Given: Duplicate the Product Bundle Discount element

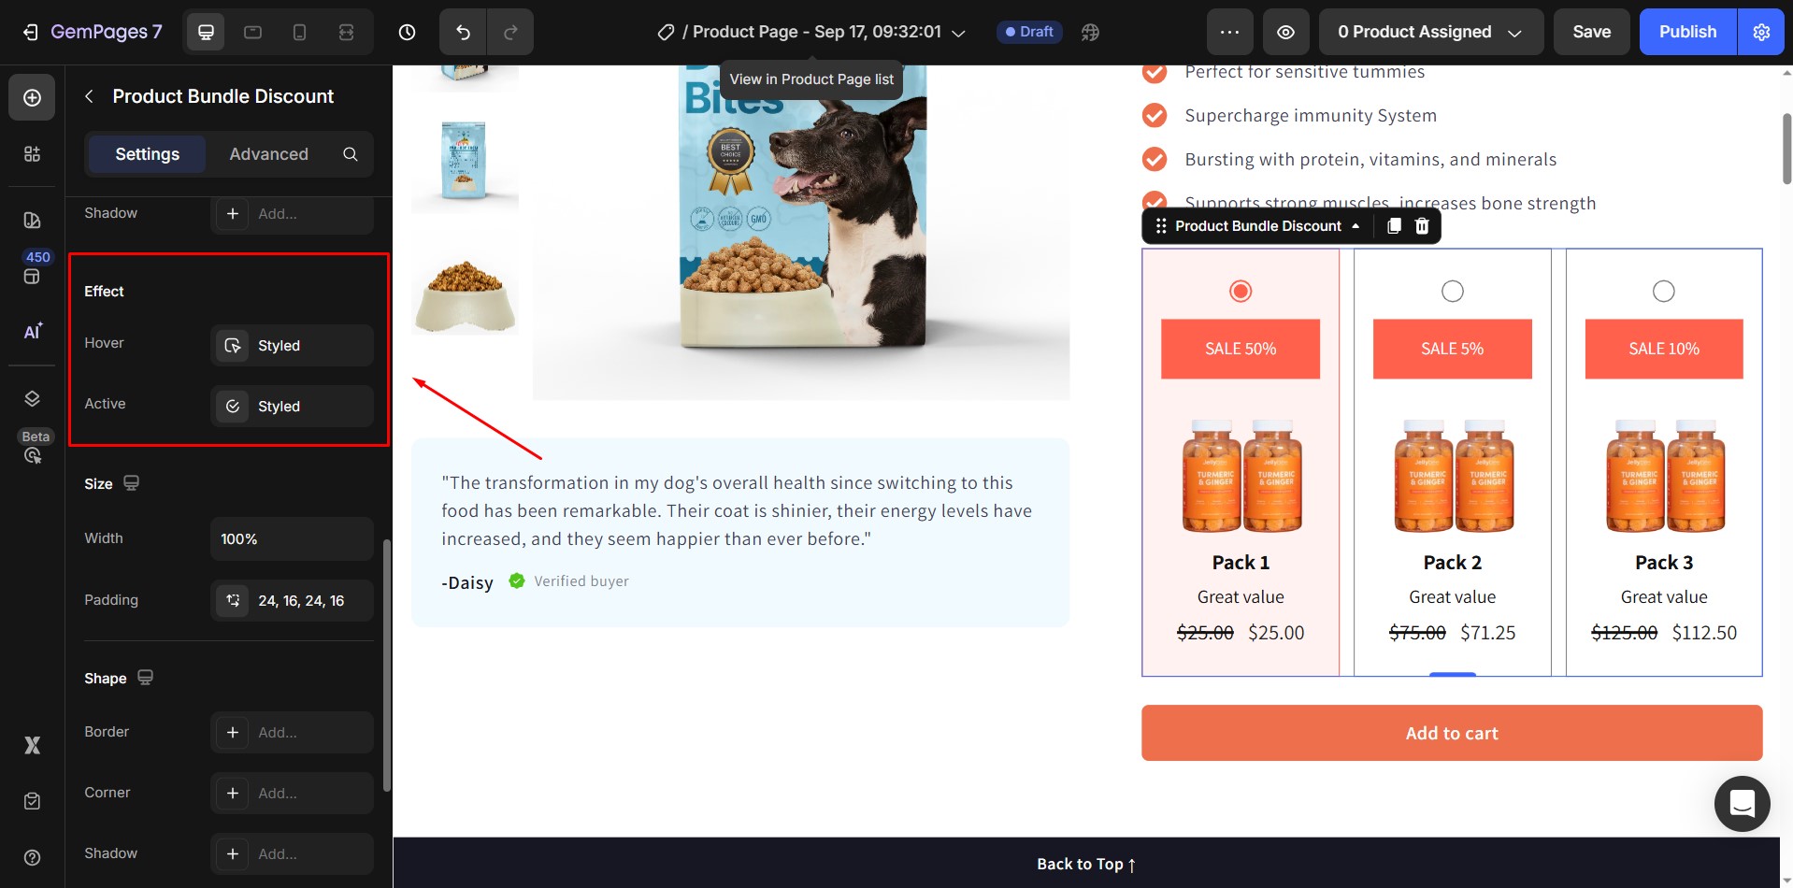Looking at the screenshot, I should [1394, 226].
